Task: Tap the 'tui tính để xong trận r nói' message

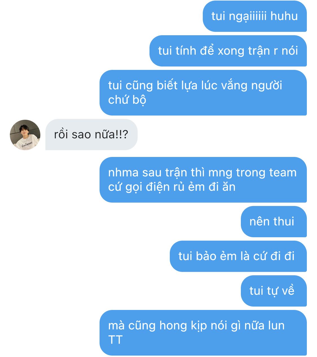Action: [x=228, y=51]
